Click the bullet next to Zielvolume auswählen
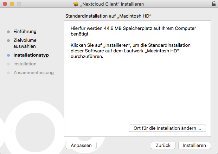Screen dimensions: 218x154 (x=8, y=40)
